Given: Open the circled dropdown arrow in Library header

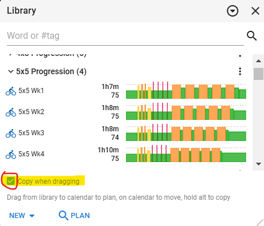Looking at the screenshot, I should tap(233, 11).
